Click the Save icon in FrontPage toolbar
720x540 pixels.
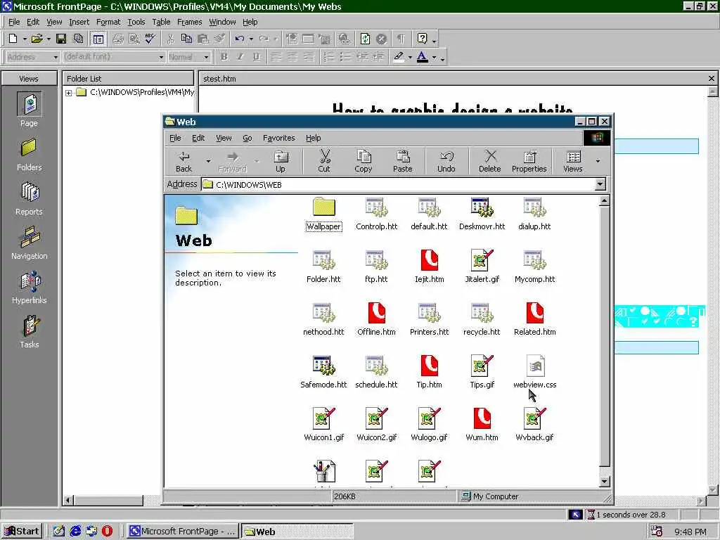point(61,39)
